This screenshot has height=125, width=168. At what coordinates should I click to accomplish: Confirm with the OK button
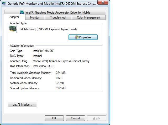54,118
